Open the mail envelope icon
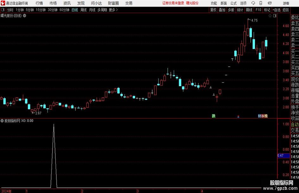The width and height of the screenshot is (299, 193). point(270,3)
